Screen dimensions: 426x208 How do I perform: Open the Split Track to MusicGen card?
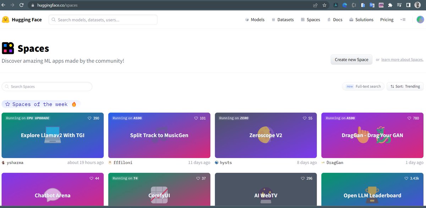159,135
